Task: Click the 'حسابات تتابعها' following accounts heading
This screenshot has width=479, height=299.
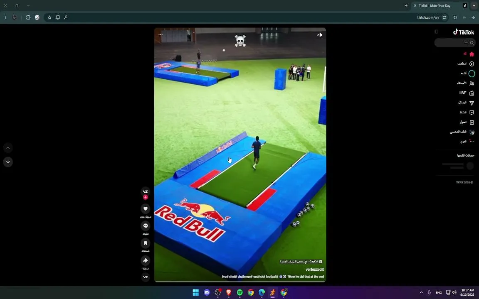Action: pos(466,156)
